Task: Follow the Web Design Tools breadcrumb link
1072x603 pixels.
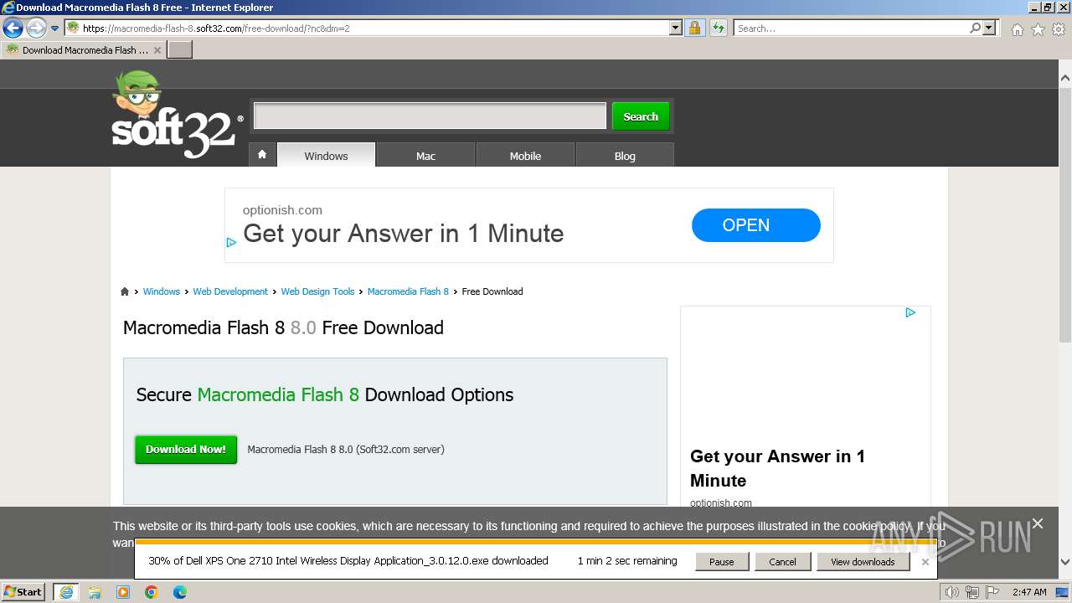Action: click(317, 291)
